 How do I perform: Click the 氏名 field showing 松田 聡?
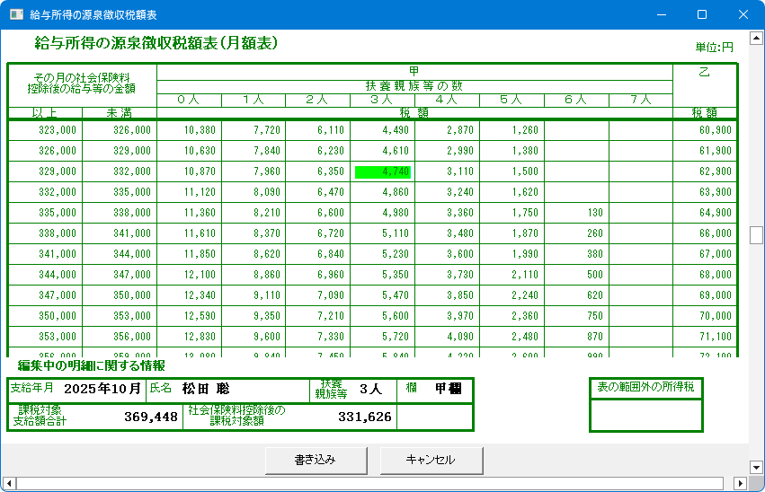click(x=207, y=390)
